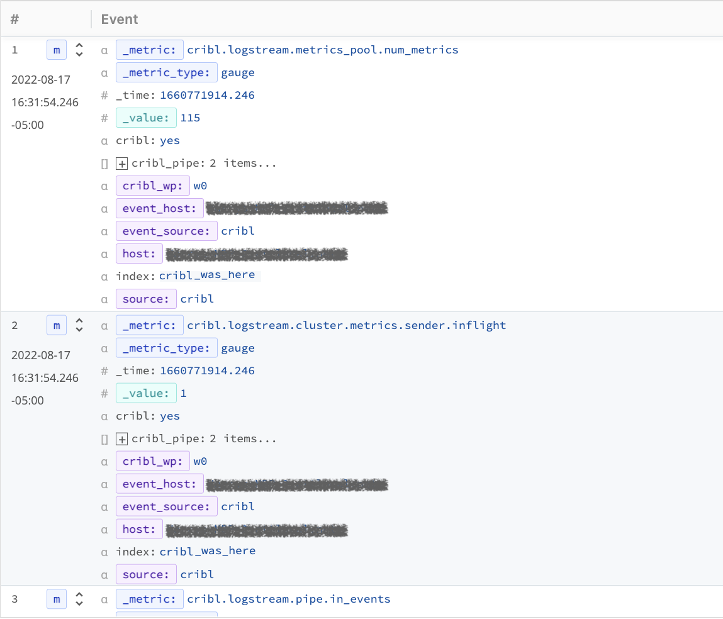Viewport: 723px width, 619px height.
Task: Click the _time value in event 2
Action: tap(207, 371)
